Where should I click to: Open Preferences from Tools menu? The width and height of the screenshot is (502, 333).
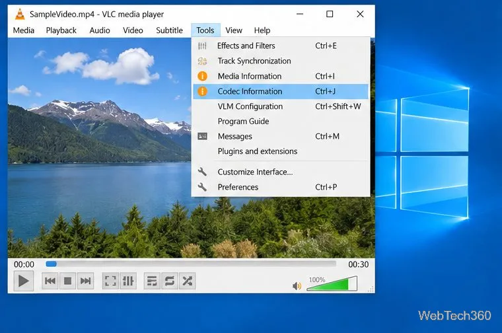click(281, 187)
